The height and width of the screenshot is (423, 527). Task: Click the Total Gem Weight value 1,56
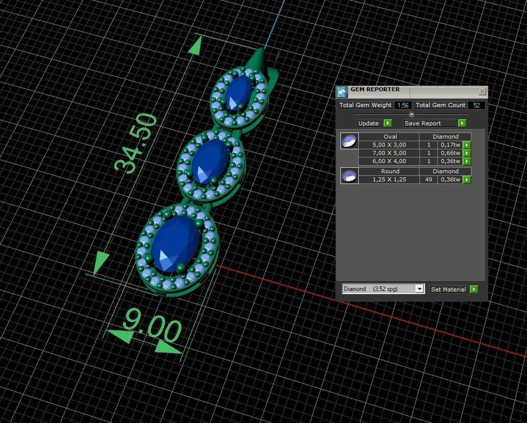click(x=403, y=105)
